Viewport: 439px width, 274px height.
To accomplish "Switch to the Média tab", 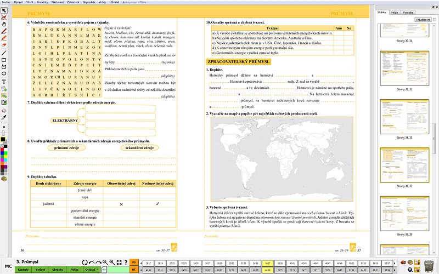I will tap(395, 13).
